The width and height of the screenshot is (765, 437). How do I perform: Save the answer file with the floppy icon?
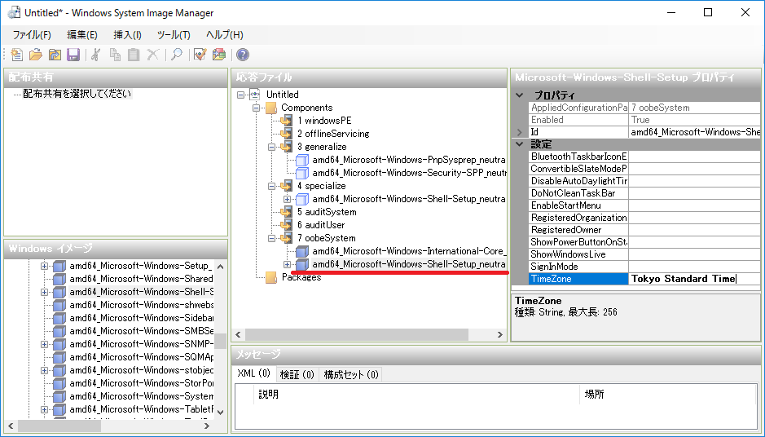[x=73, y=55]
